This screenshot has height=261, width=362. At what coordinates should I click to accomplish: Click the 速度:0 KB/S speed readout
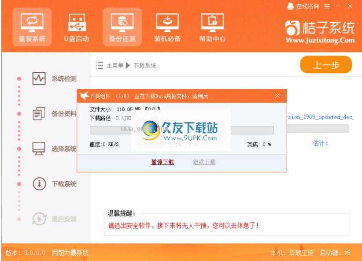[x=104, y=145]
